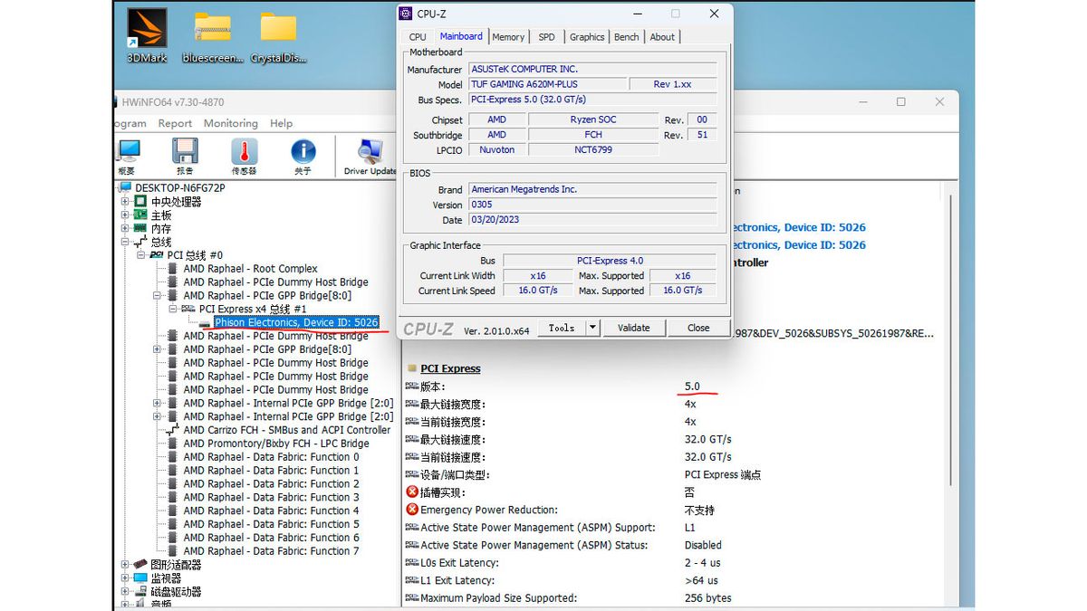This screenshot has height=611, width=1087.
Task: Click the PCI 总线 #0 PCI icon
Action: [x=157, y=255]
